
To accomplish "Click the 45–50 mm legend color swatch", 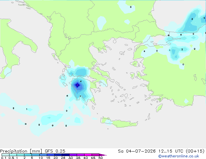I will tap(96, 155).
